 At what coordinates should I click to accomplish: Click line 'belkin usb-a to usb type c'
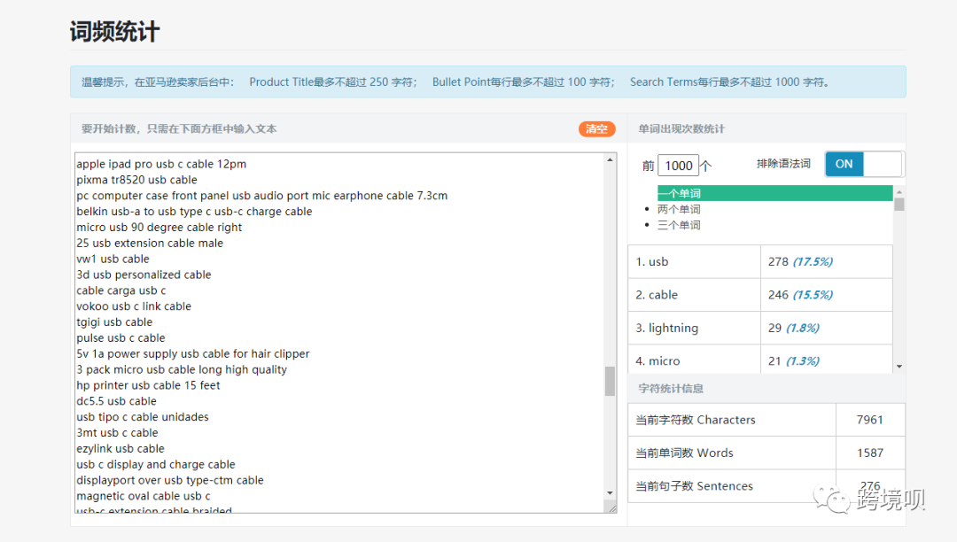194,212
